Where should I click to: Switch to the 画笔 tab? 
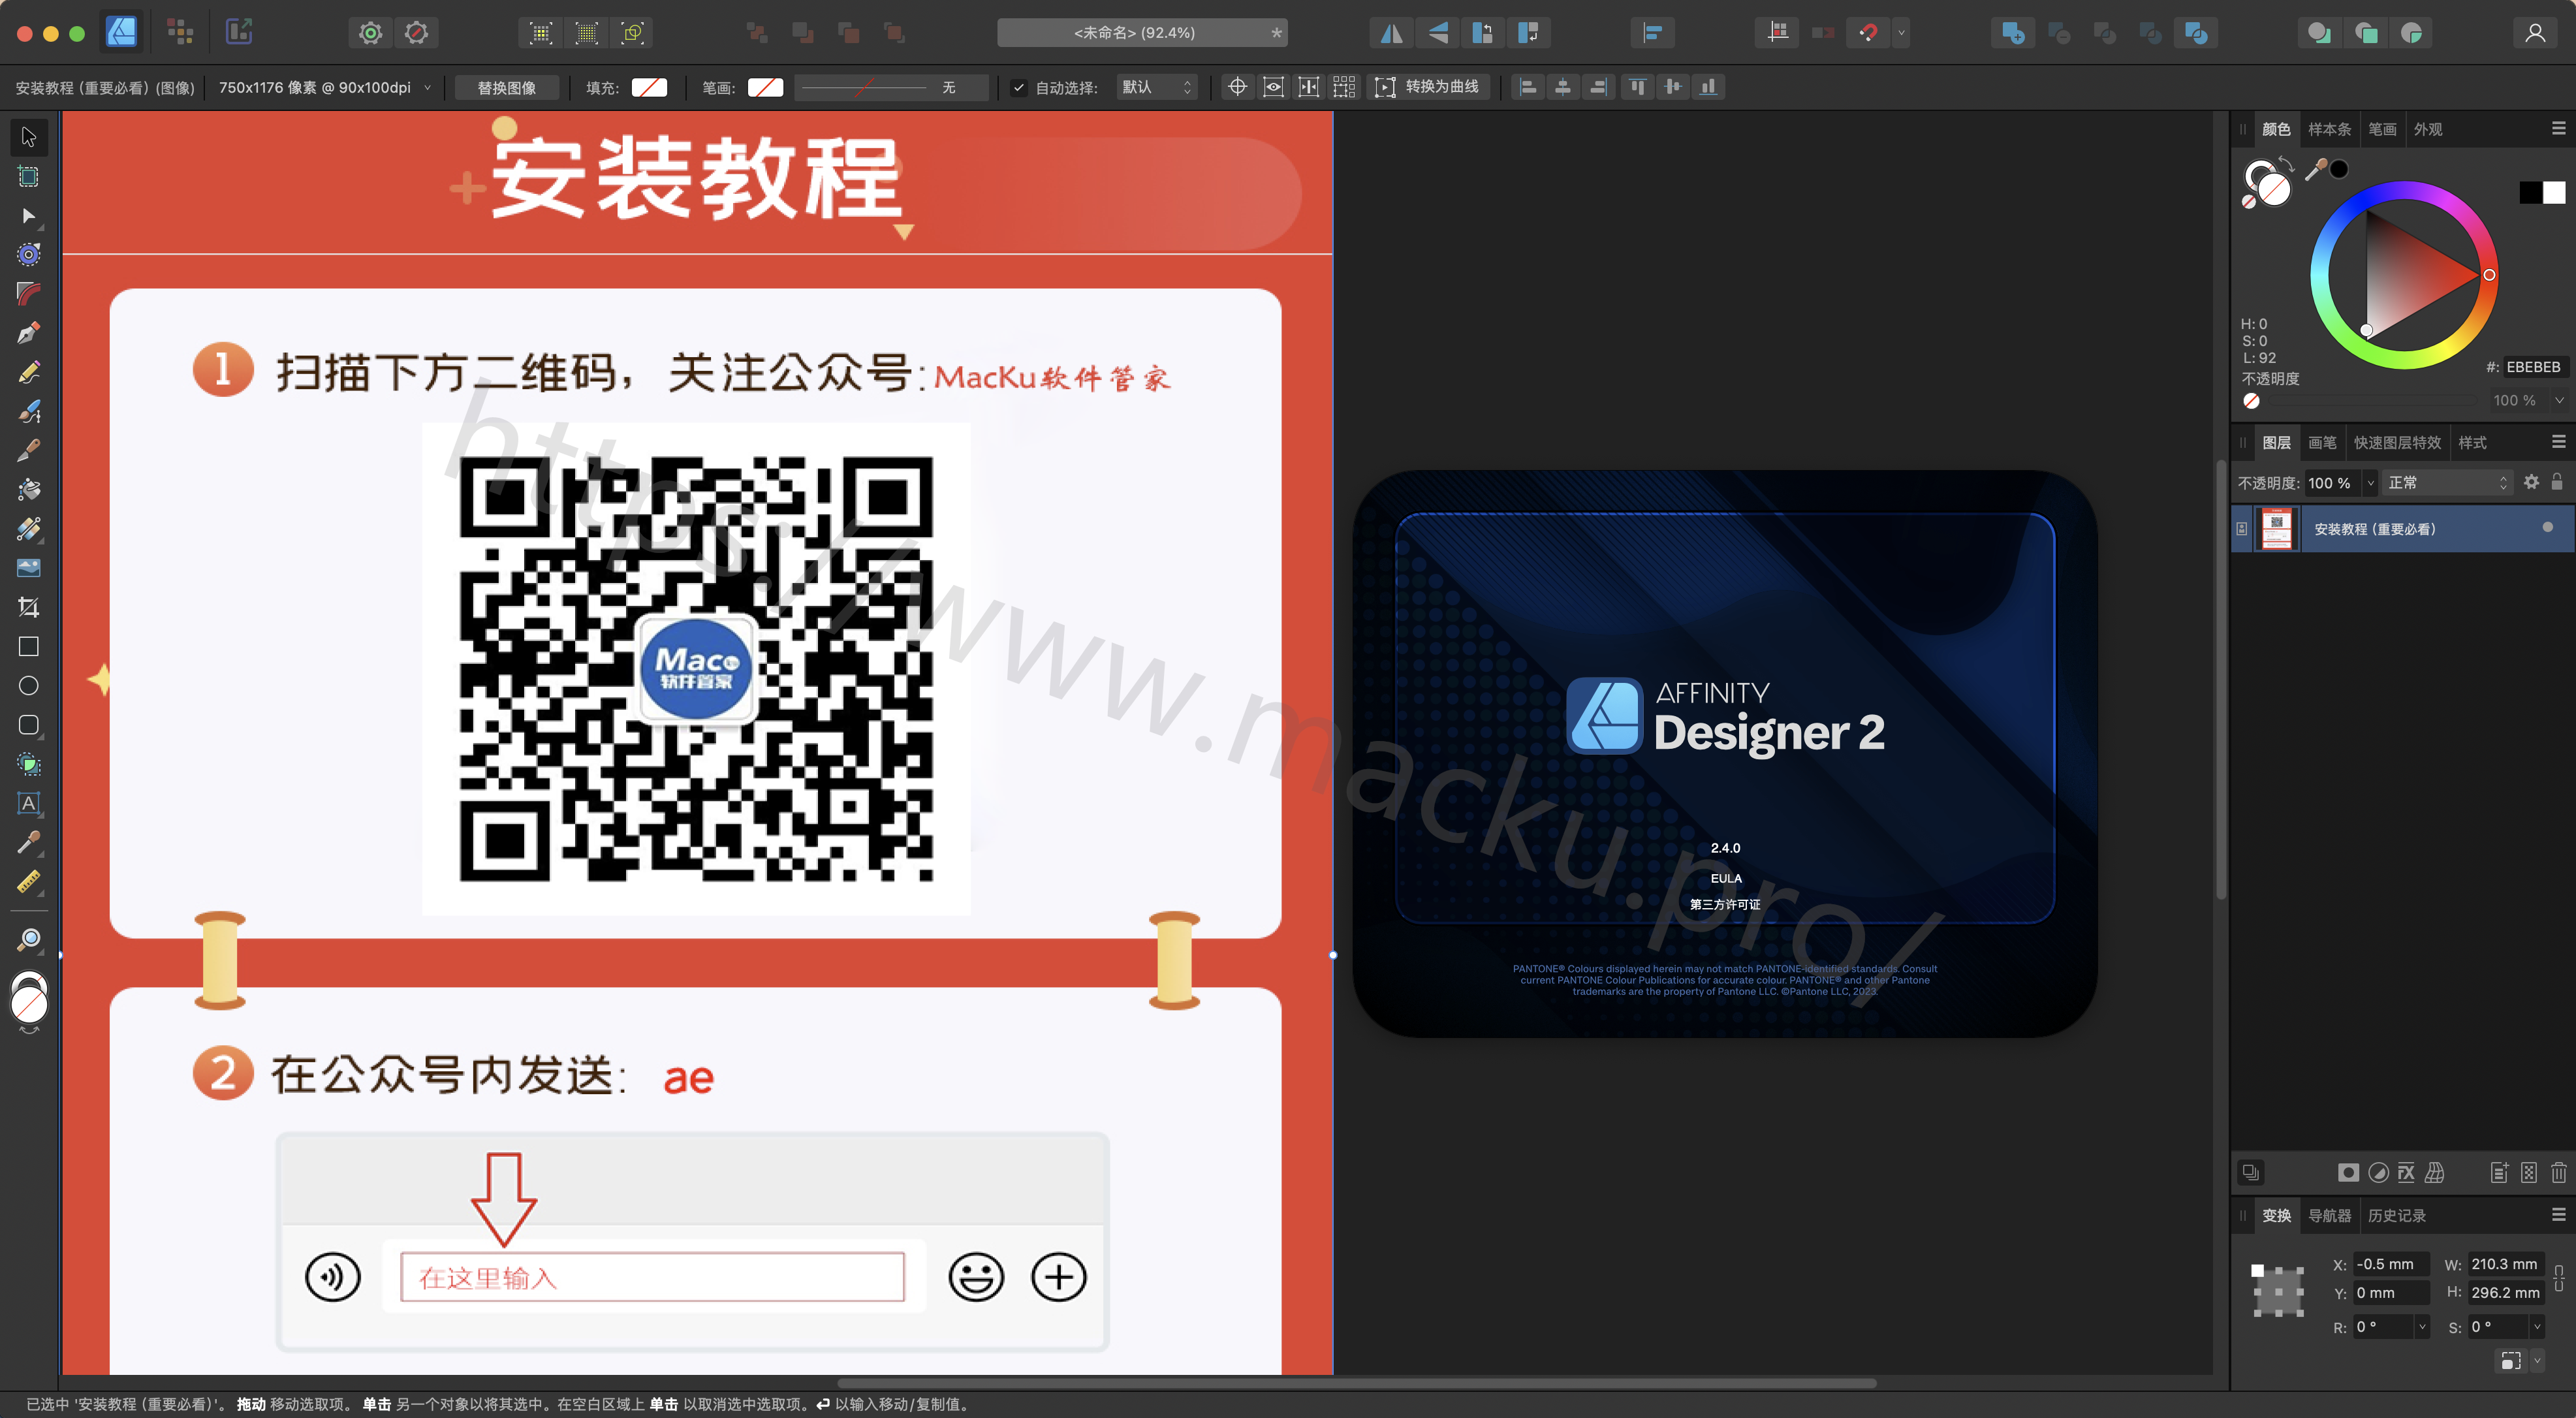click(2322, 442)
